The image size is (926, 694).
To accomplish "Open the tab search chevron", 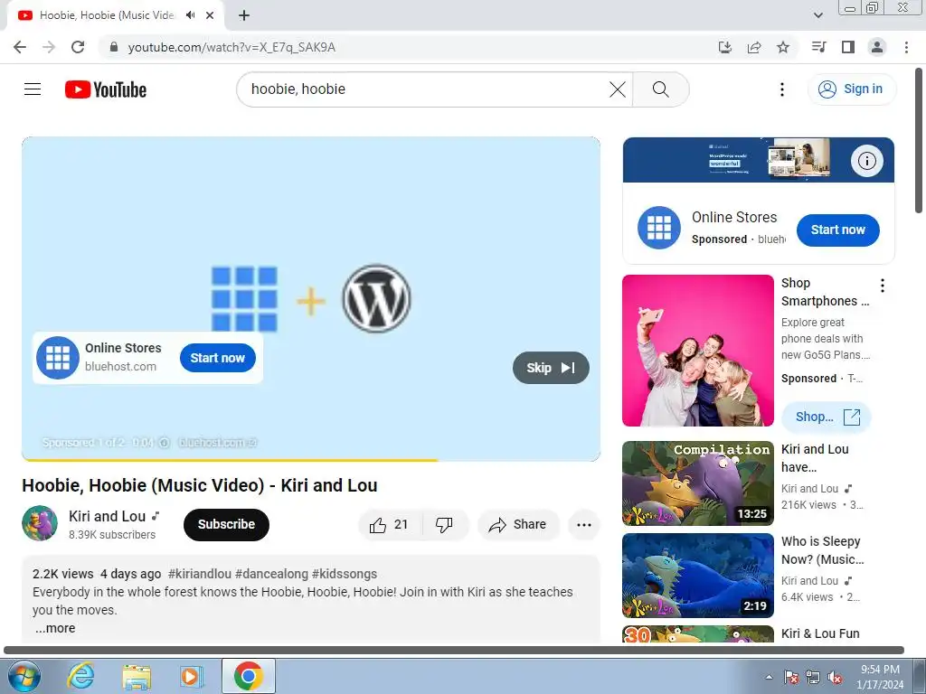I will [817, 15].
